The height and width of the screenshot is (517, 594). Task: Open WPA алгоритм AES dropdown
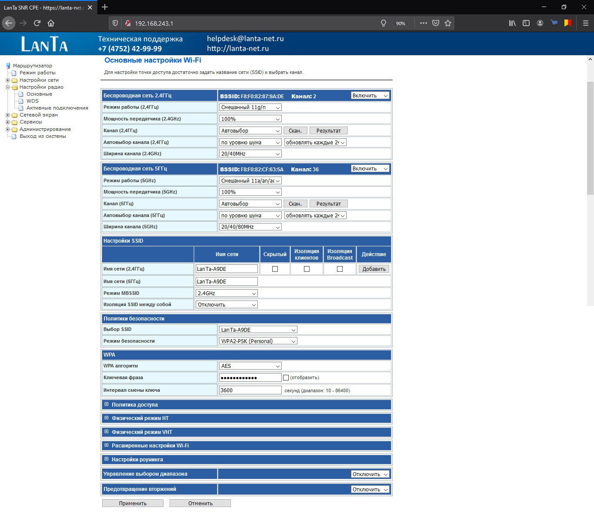click(x=250, y=366)
